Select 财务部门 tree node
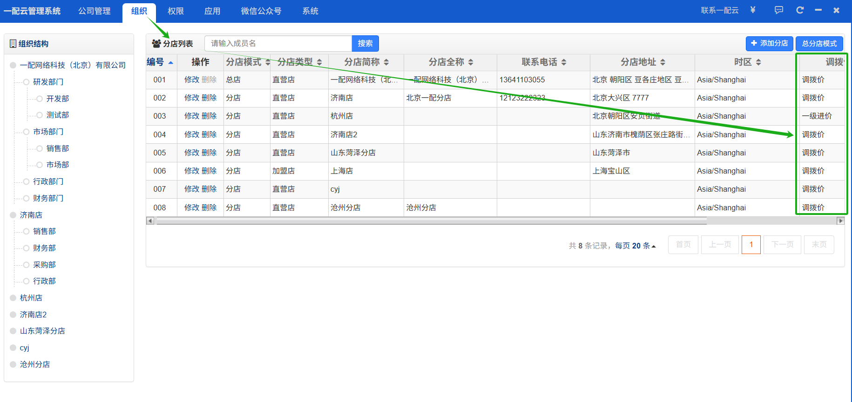 (x=48, y=198)
